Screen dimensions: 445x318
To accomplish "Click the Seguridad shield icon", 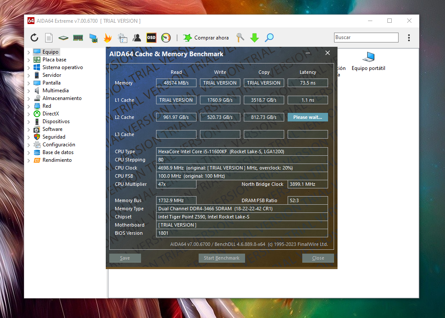I will click(x=37, y=137).
